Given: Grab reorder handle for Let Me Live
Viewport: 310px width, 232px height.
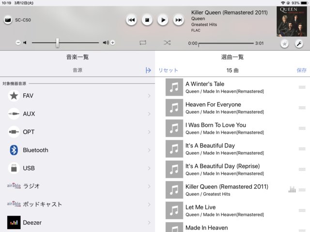Looking at the screenshot, I should [x=302, y=210].
